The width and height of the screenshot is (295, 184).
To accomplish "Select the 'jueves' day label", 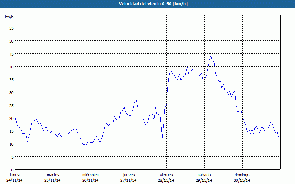I will click(x=128, y=175).
